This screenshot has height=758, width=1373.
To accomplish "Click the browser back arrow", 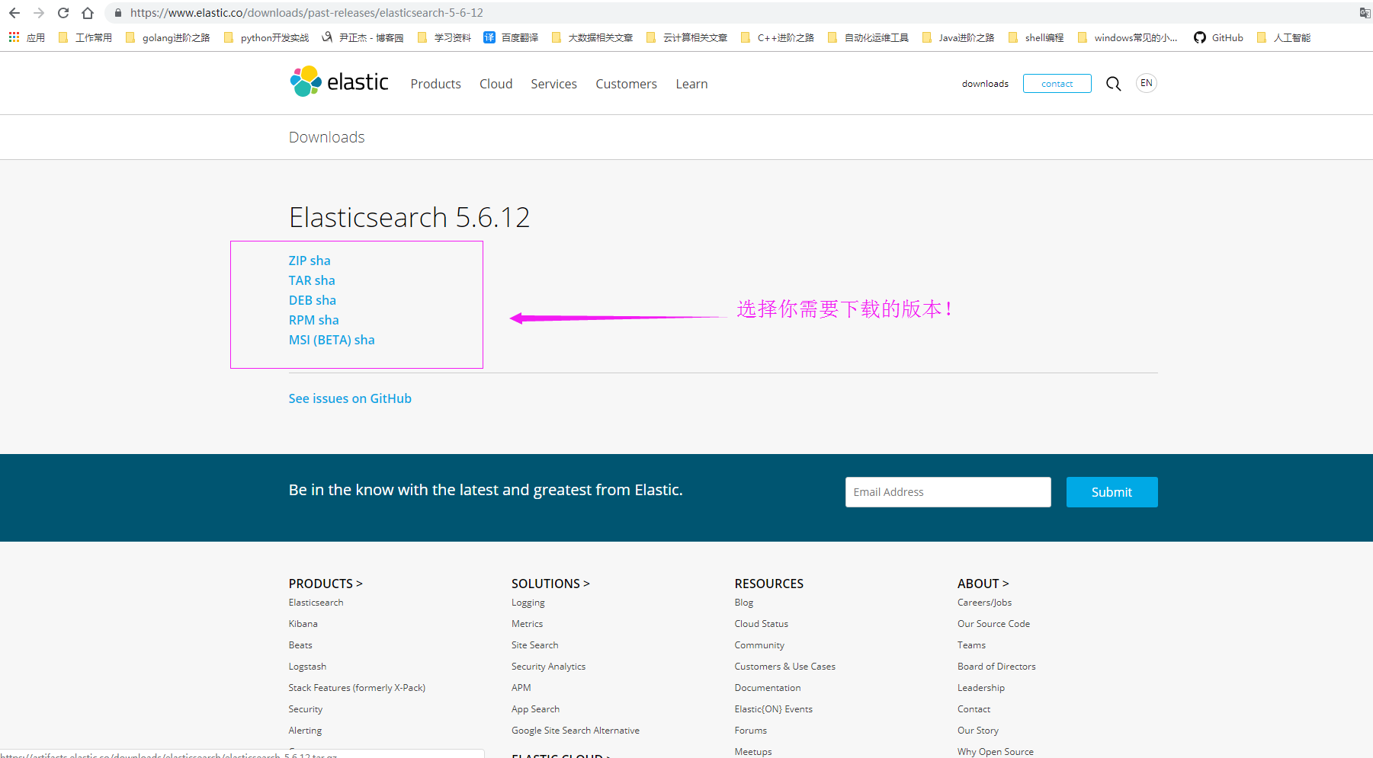I will coord(14,13).
